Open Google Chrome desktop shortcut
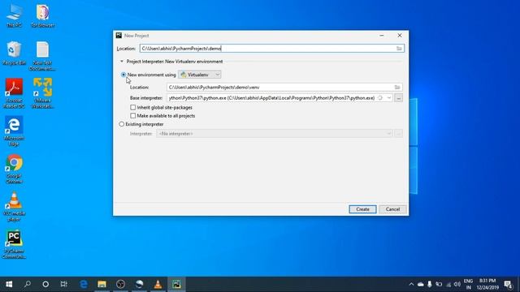 point(15,169)
